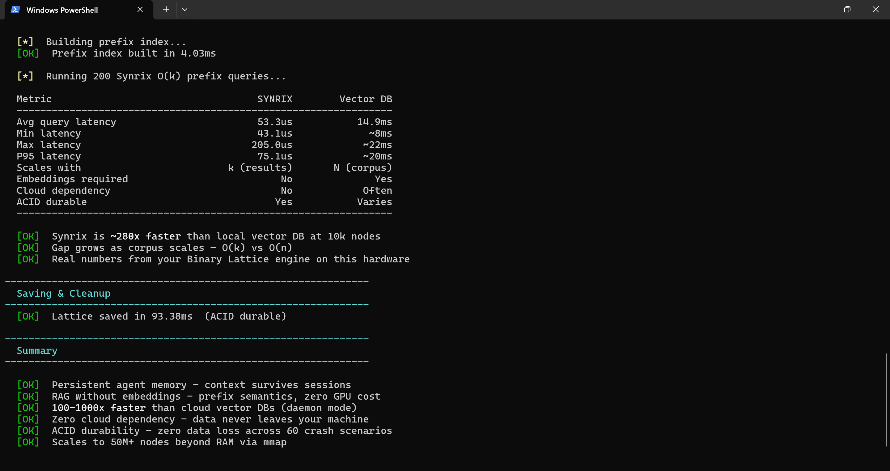Click the 'Avg query latency' row label
The width and height of the screenshot is (890, 471).
point(66,122)
